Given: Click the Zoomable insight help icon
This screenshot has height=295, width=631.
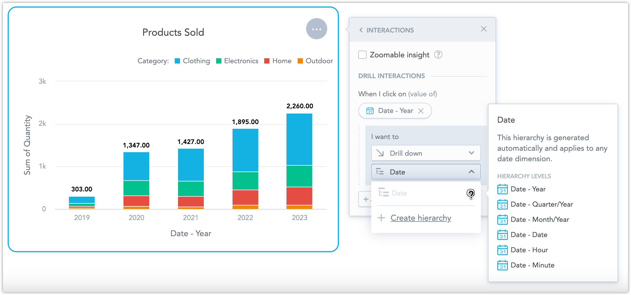Looking at the screenshot, I should [x=438, y=55].
